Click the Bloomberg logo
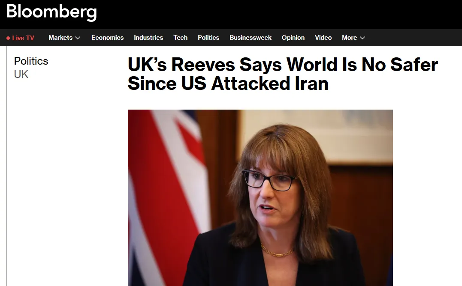Viewport: 462px width, 286px height. (51, 12)
